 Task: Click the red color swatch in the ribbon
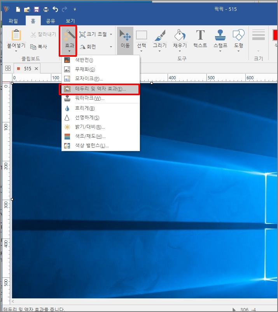275,35
